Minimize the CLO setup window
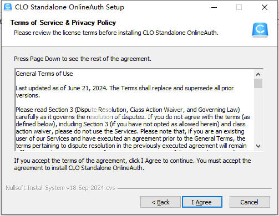Screen dimensions: 279x216 pos(214,7)
